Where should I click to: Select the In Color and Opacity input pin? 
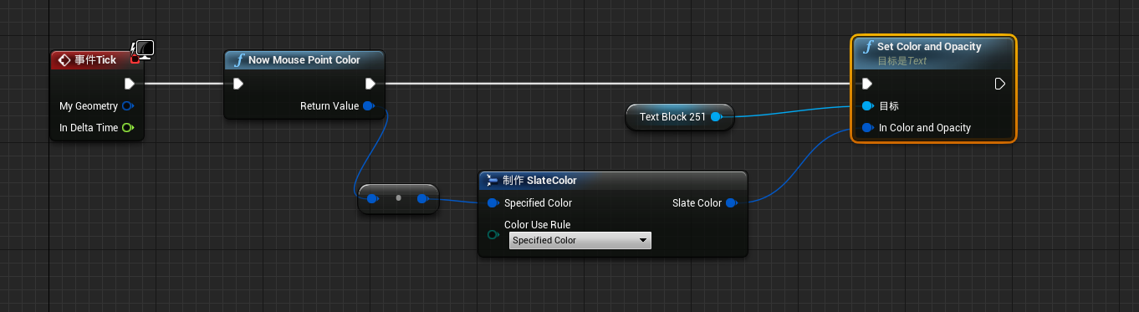point(867,128)
